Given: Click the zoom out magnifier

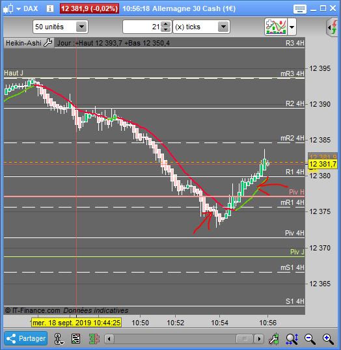Looking at the screenshot, I should 310,339.
